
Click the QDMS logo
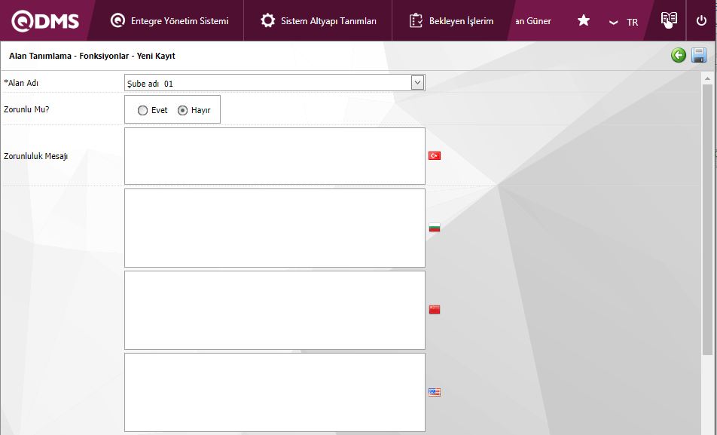[x=45, y=21]
